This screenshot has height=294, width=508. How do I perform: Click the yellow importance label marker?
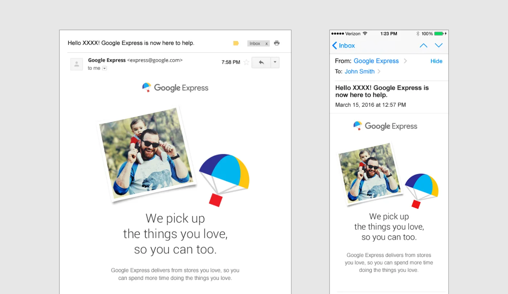click(x=236, y=43)
